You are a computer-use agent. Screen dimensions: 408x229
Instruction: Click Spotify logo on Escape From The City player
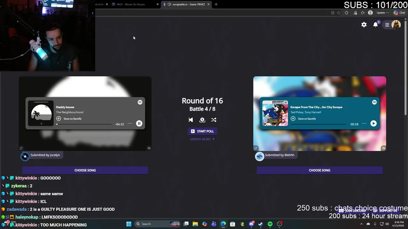tap(375, 102)
